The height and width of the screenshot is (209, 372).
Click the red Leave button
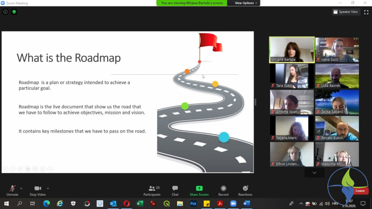point(360,191)
